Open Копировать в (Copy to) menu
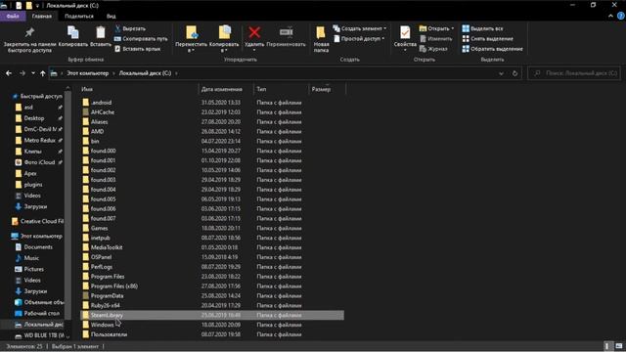This screenshot has width=626, height=352. (224, 39)
